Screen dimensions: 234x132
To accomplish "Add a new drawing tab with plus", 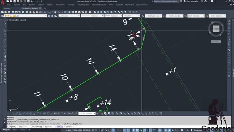I will click(x=45, y=8).
